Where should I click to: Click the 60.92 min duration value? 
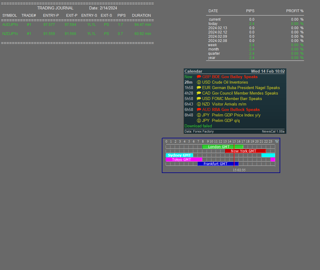(143, 34)
